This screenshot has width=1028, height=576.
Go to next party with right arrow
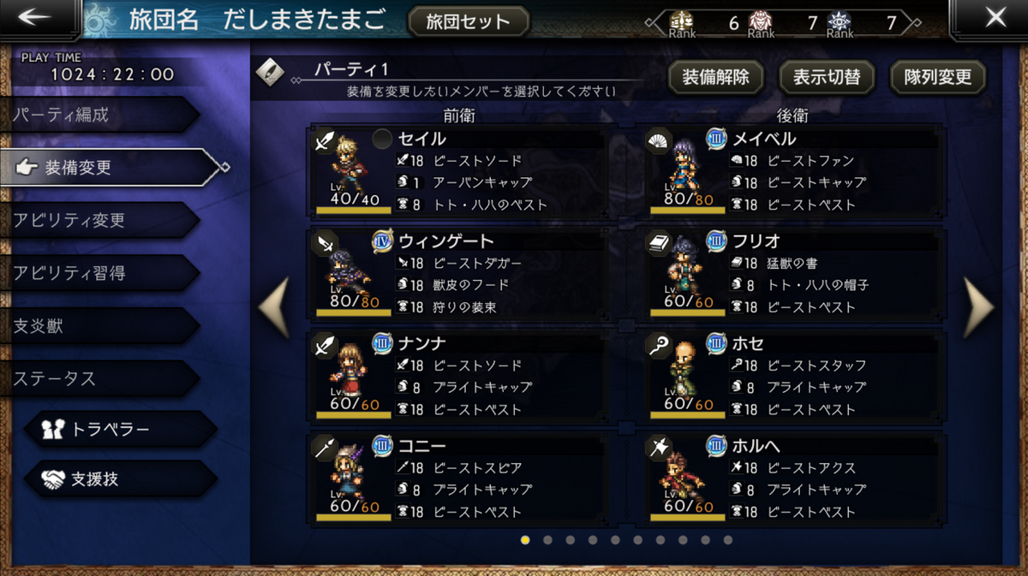[x=977, y=306]
